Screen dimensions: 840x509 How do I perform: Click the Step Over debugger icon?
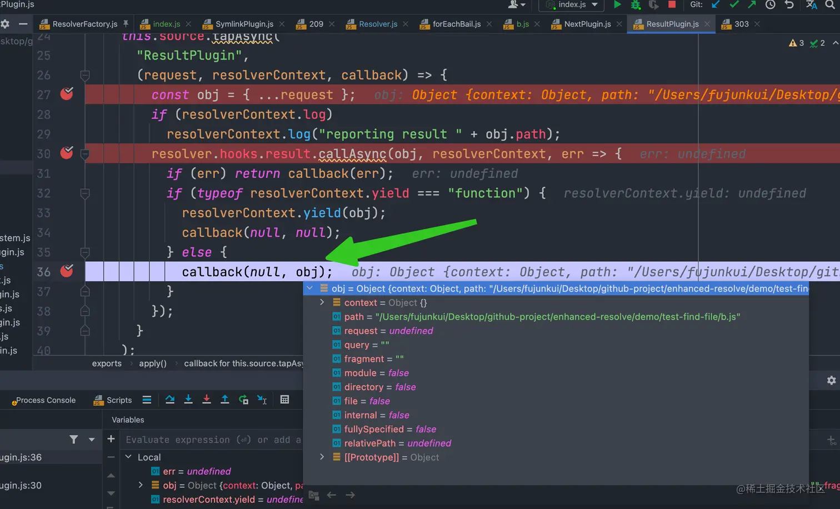pyautogui.click(x=170, y=400)
